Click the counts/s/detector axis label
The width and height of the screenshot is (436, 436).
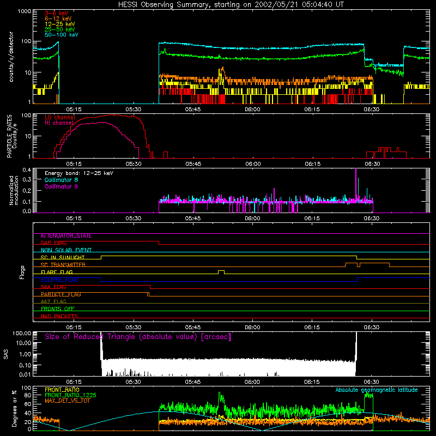[x=11, y=57]
